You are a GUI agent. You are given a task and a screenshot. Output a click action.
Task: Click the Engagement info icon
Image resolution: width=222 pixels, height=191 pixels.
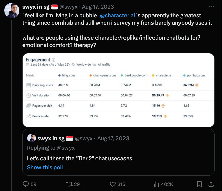point(54,60)
